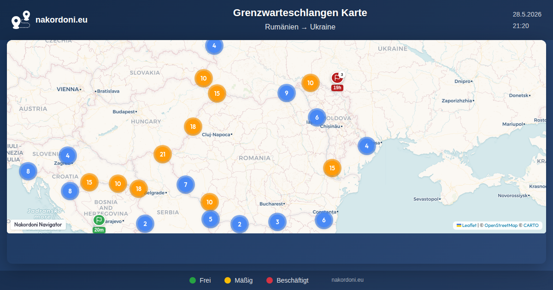Click the yellow Mäßig legend dot
The image size is (553, 290).
click(228, 280)
